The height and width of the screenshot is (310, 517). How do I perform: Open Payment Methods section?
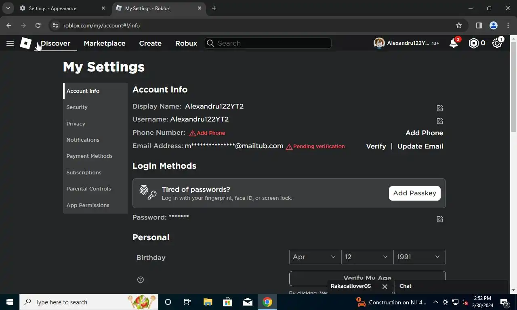point(95,156)
